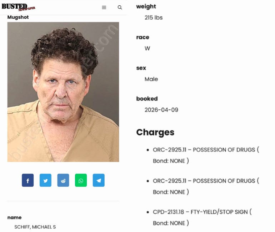
Task: Click the race value W
Action: [147, 48]
